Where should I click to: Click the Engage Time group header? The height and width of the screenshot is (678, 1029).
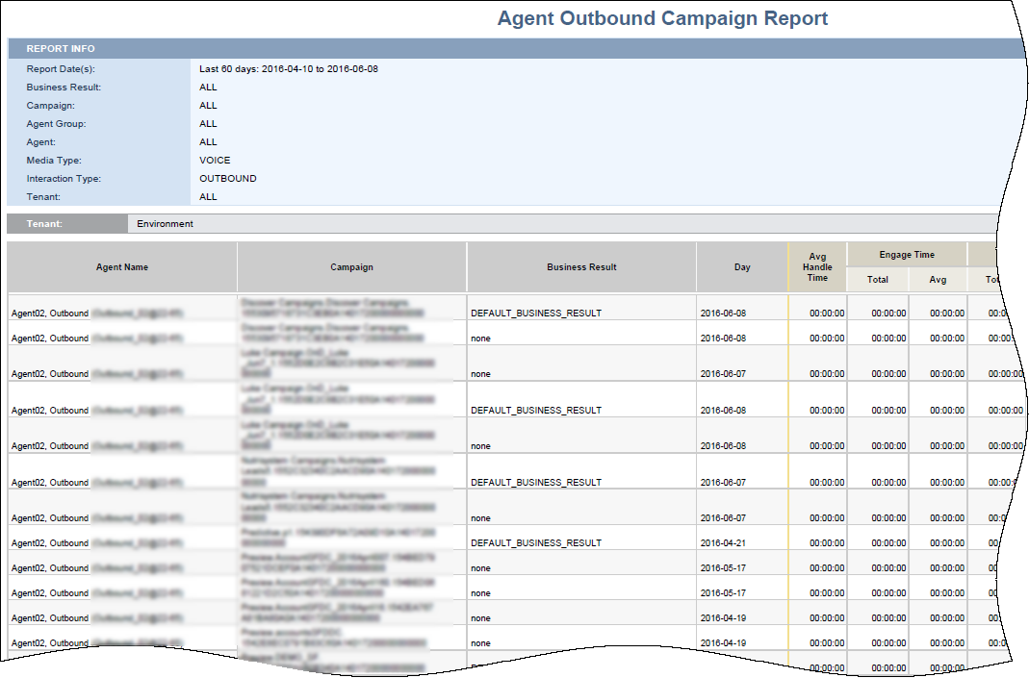coord(907,255)
